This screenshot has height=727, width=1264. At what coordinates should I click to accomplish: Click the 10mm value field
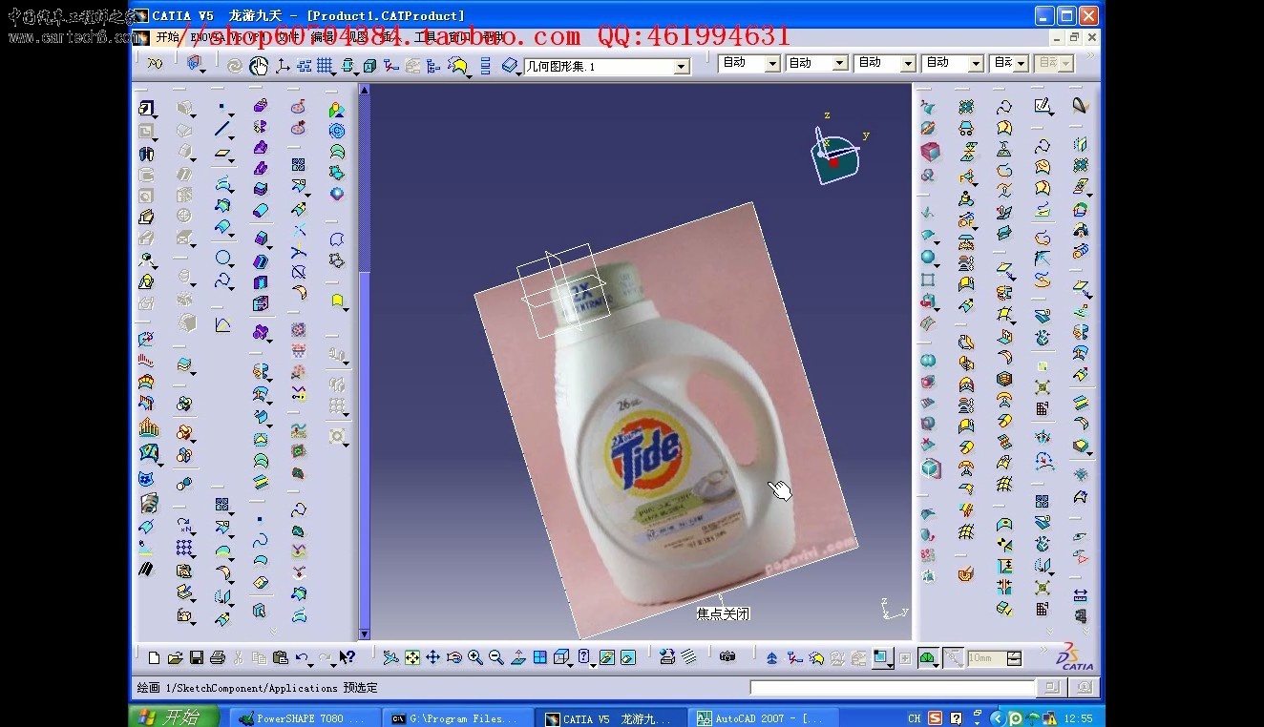click(x=986, y=658)
